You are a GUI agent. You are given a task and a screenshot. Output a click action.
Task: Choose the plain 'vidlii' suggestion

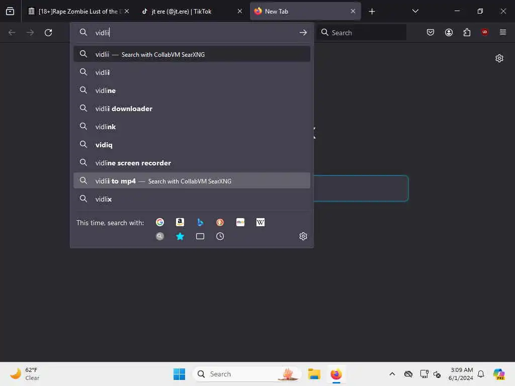coord(192,72)
